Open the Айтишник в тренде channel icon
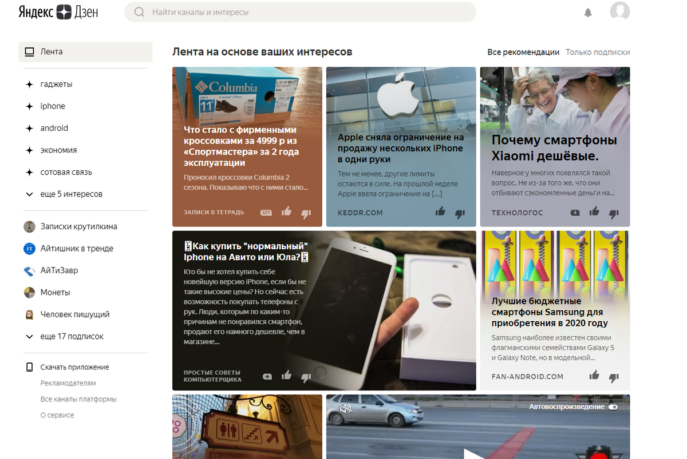 tap(29, 249)
